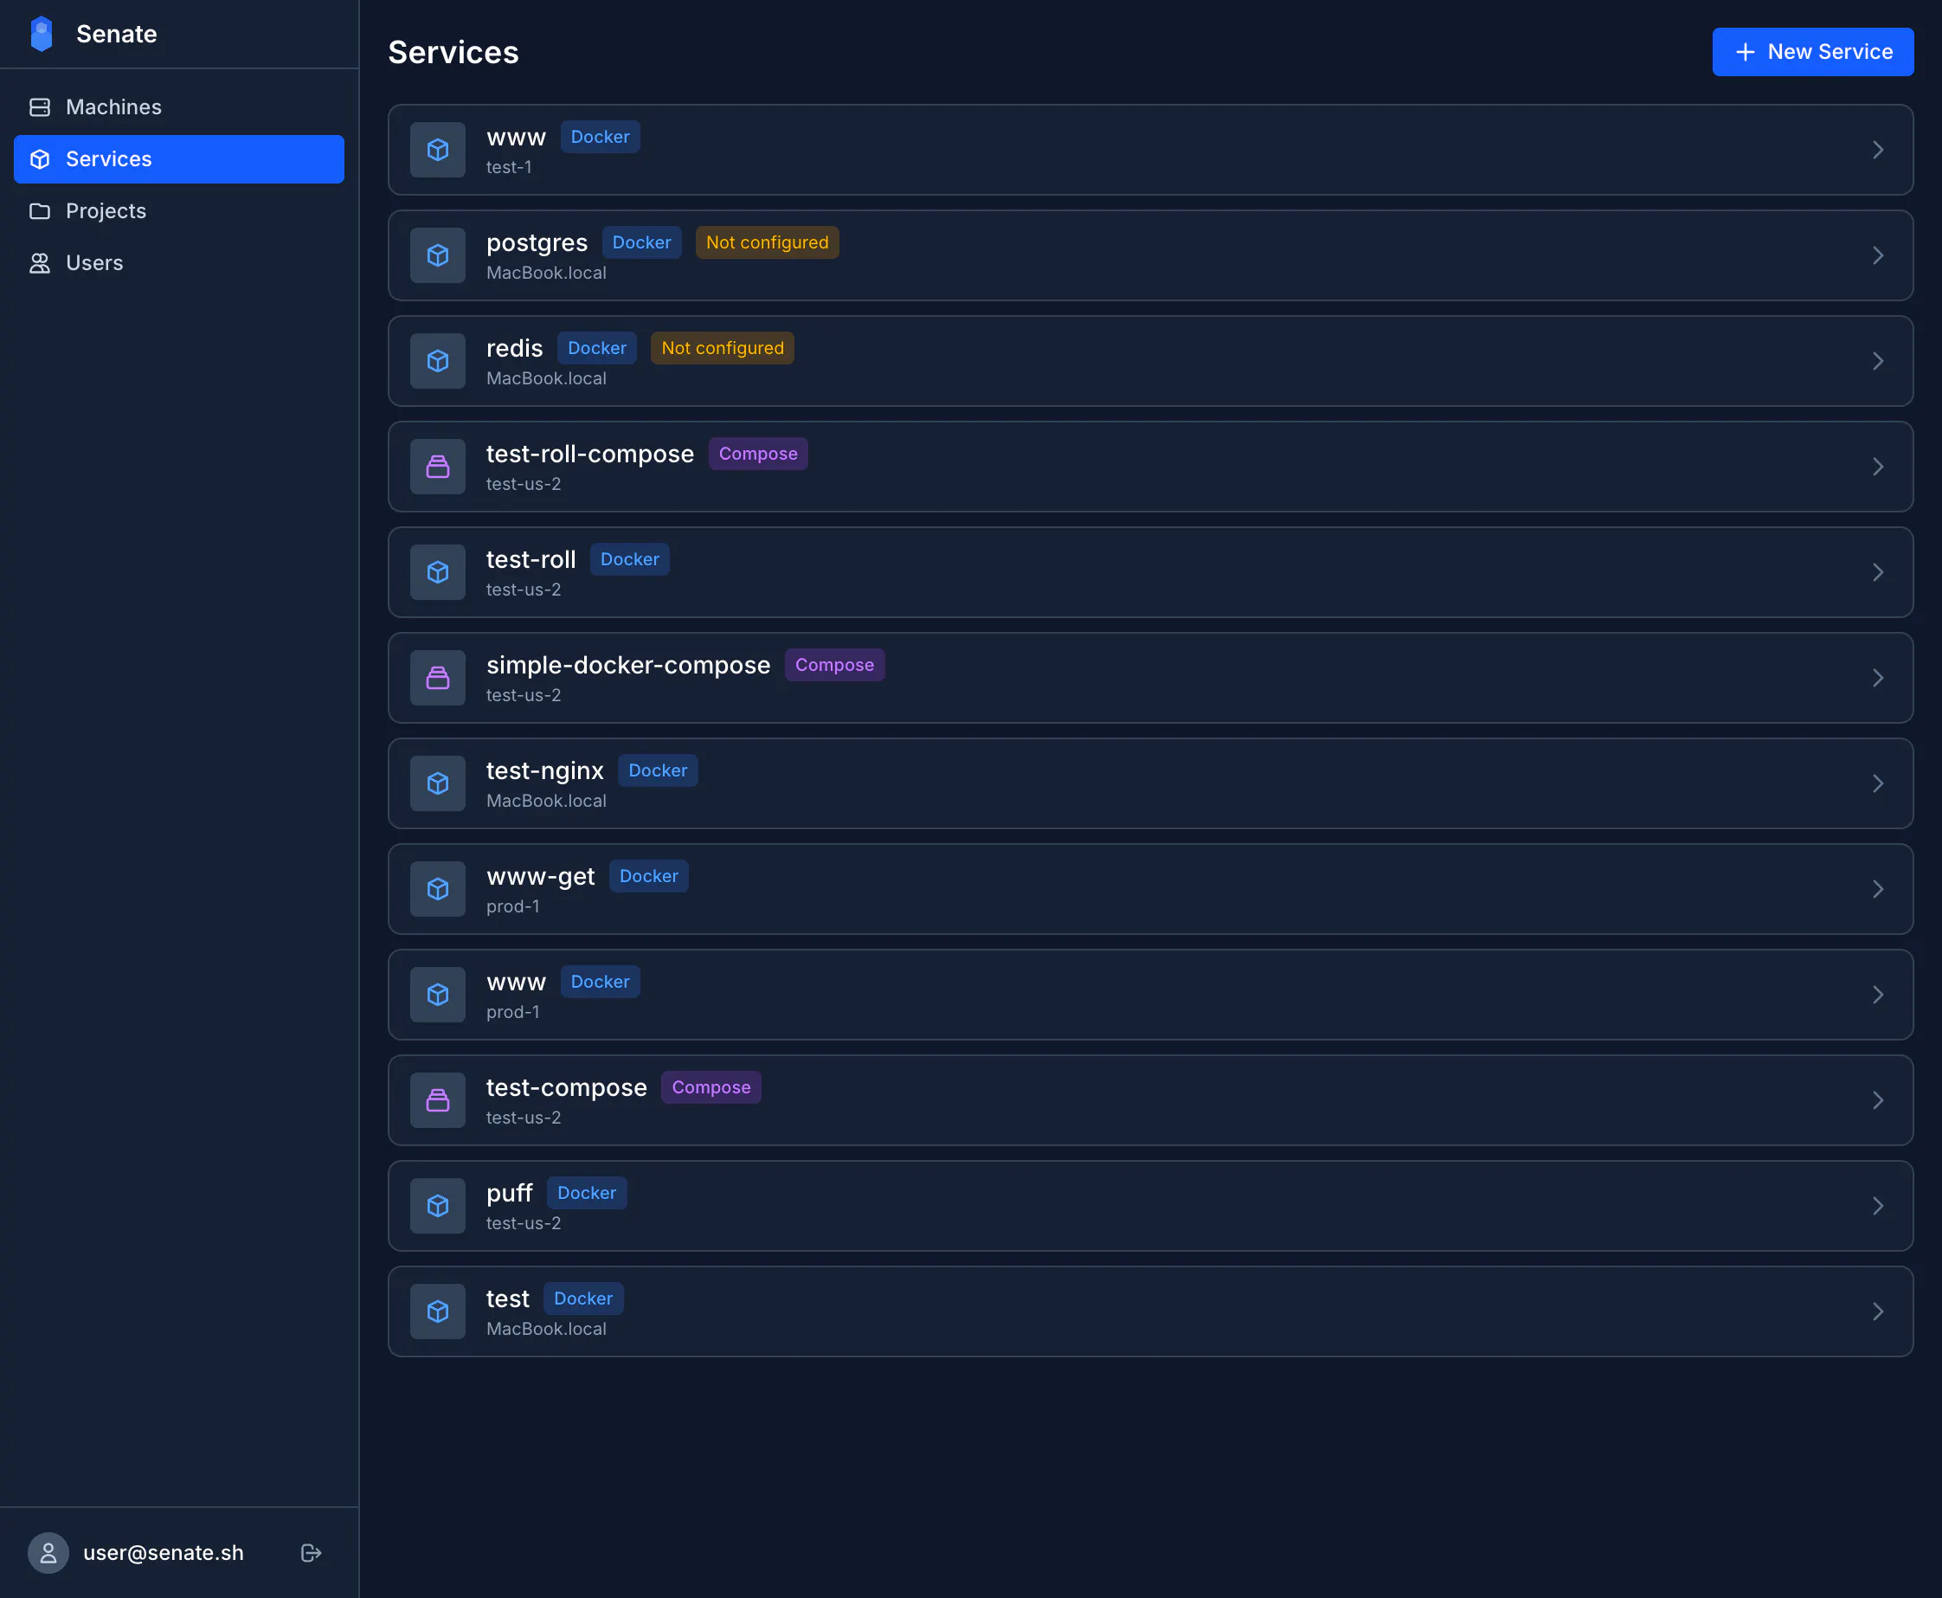Click the test-compose service name

click(x=566, y=1088)
